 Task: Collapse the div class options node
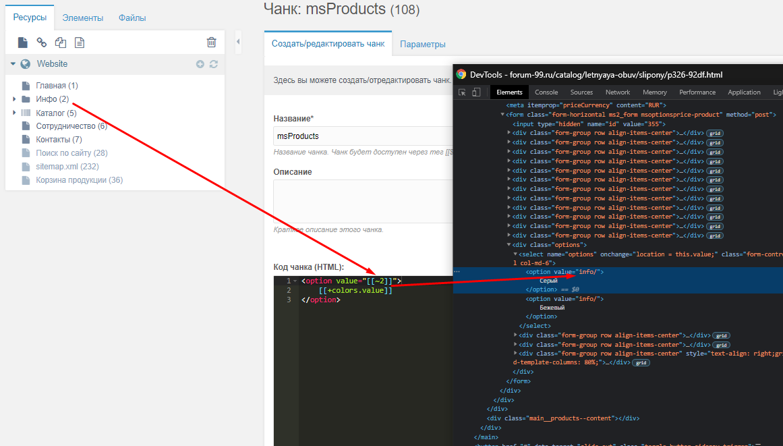point(509,245)
